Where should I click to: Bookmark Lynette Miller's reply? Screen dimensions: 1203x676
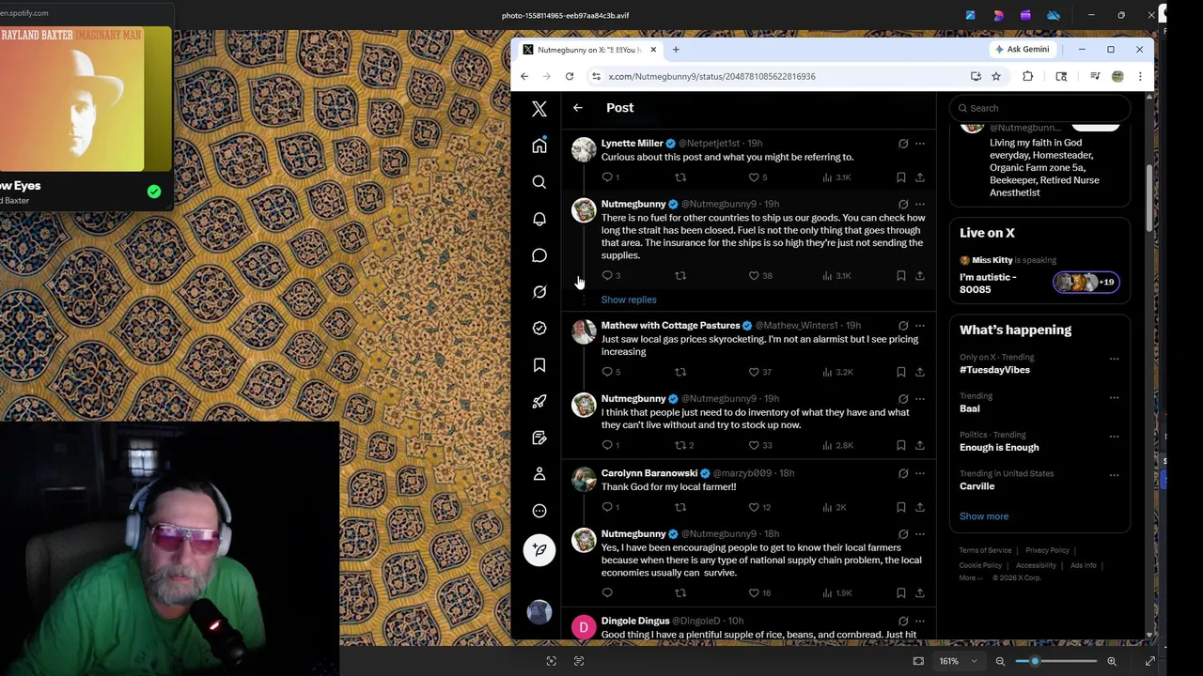click(900, 177)
